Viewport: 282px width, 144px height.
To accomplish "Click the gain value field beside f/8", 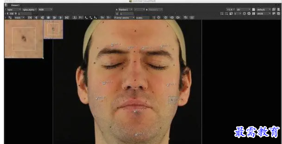I will coord(25,13).
